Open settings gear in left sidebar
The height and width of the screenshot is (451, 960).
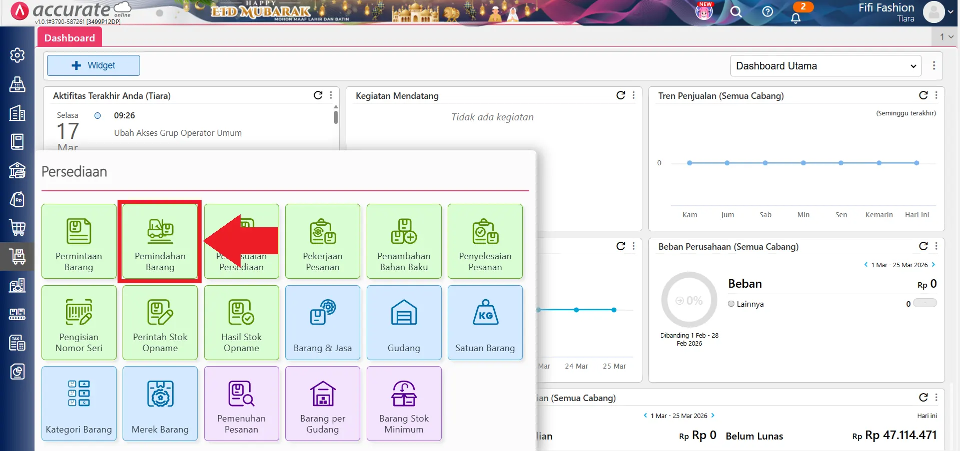tap(17, 55)
